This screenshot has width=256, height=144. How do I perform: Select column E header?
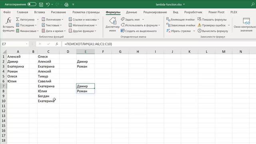click(85, 52)
